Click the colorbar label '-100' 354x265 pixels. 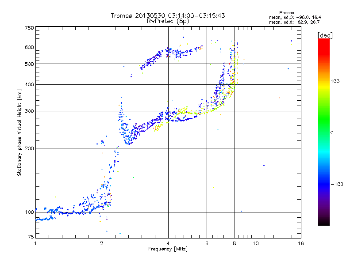(x=337, y=184)
